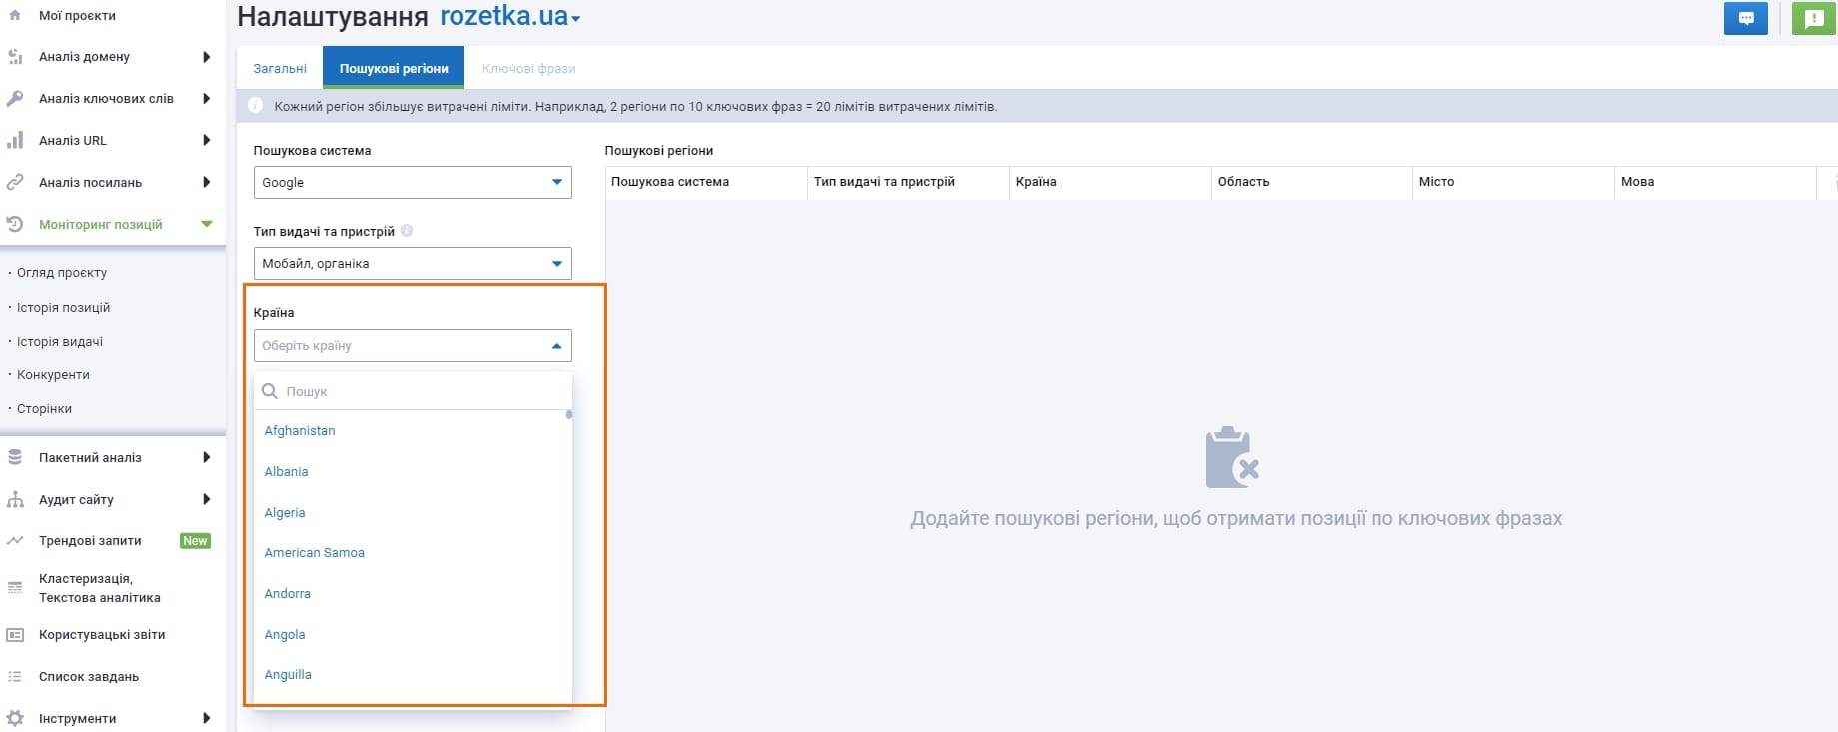Open the Список завдань label
Viewport: 1838px width, 732px height.
click(89, 677)
